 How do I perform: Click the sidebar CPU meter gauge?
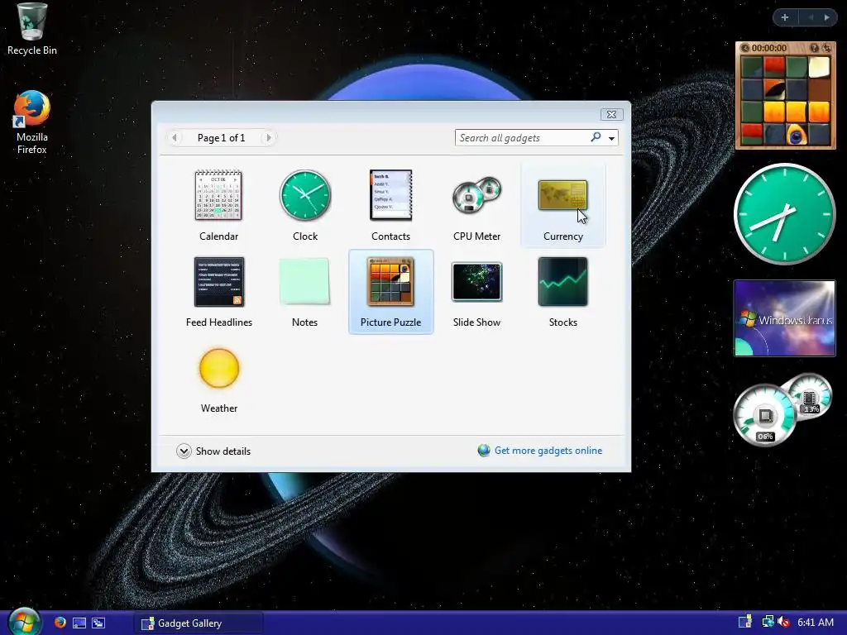pos(763,415)
